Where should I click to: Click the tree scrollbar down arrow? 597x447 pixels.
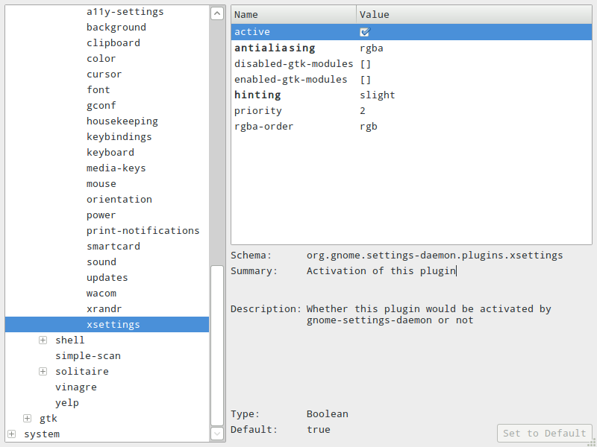pyautogui.click(x=217, y=434)
